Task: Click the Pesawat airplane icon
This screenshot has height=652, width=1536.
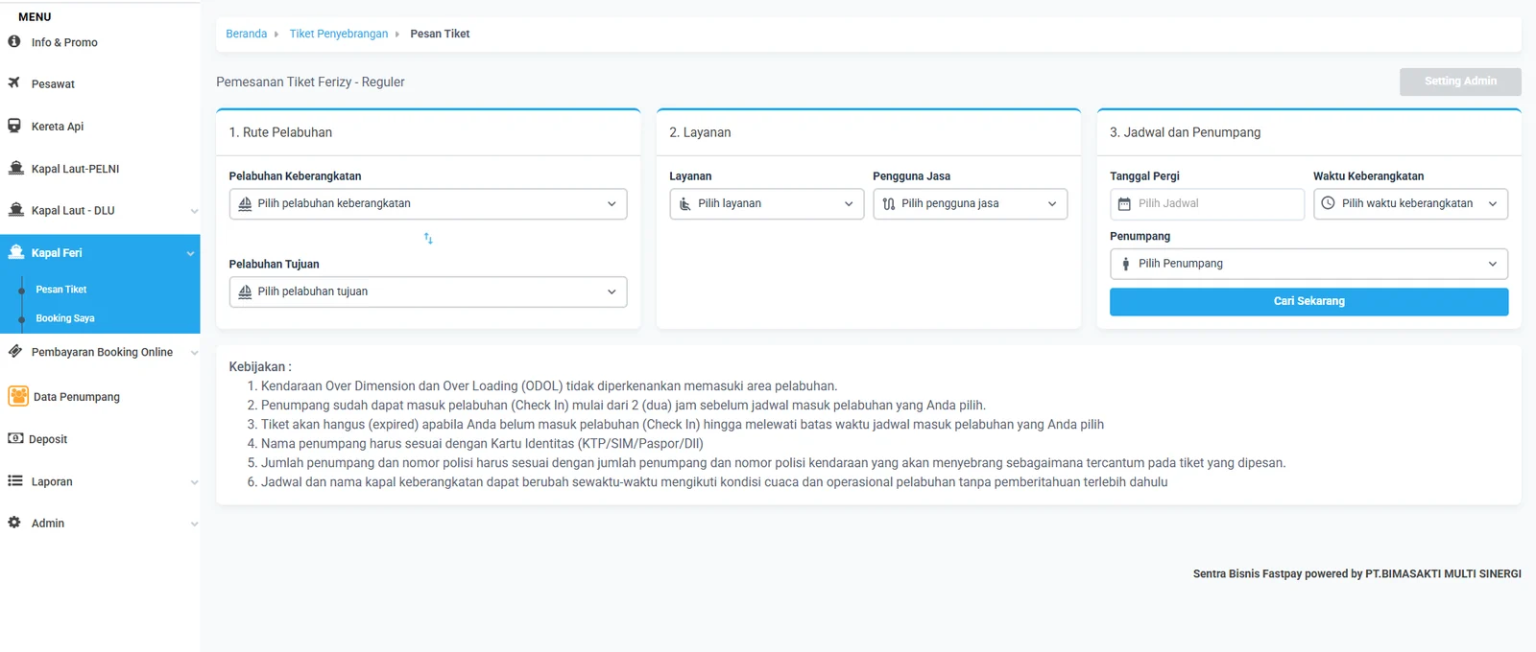Action: click(x=14, y=82)
